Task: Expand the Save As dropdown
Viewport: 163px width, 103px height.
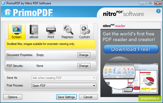Action: coord(64,78)
